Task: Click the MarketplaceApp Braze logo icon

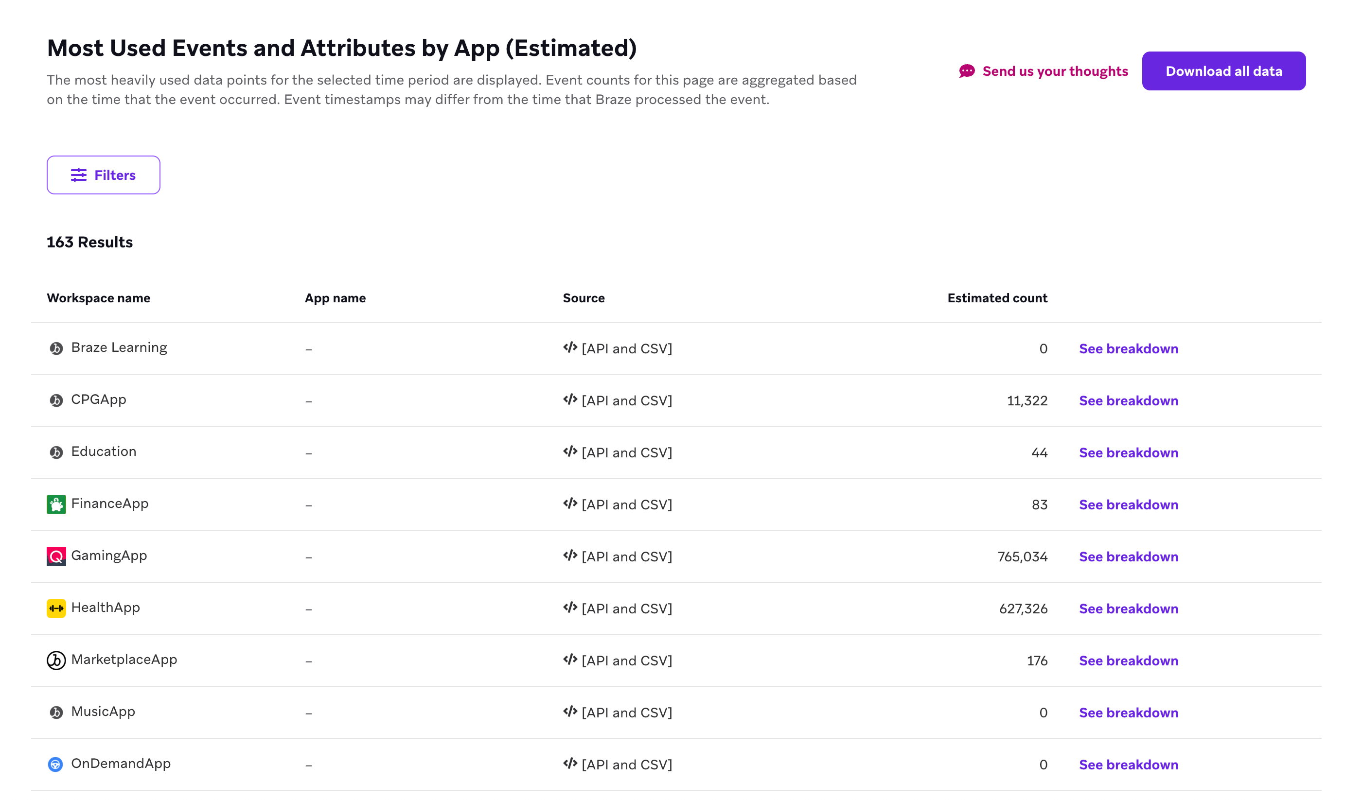Action: click(x=56, y=660)
